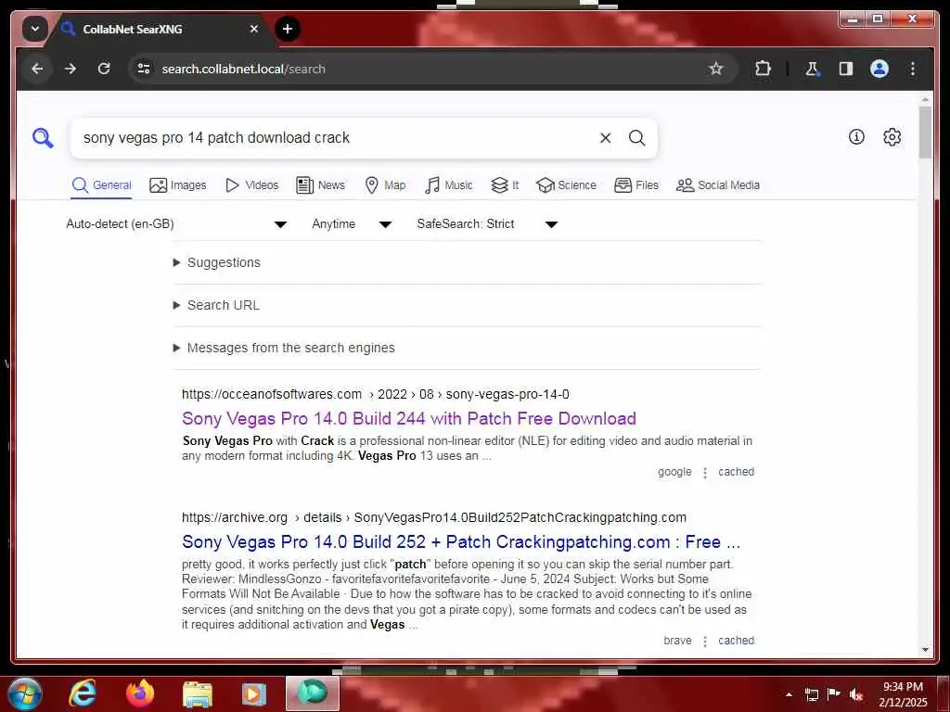Show hidden tray icons arrow
The height and width of the screenshot is (712, 950).
[x=789, y=694]
